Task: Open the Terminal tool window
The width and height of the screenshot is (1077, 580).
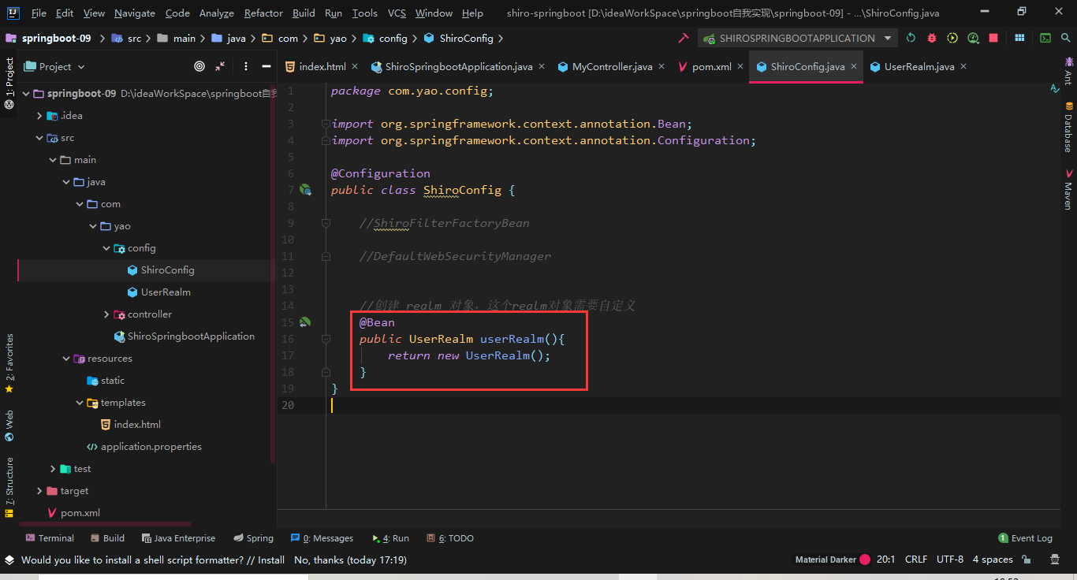Action: [x=50, y=538]
